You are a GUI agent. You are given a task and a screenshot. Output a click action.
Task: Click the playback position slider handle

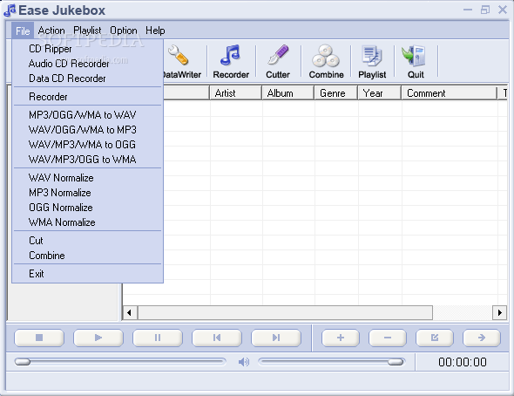click(23, 362)
